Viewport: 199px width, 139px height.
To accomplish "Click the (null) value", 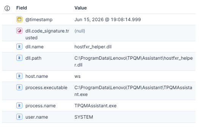I will coord(80,31).
